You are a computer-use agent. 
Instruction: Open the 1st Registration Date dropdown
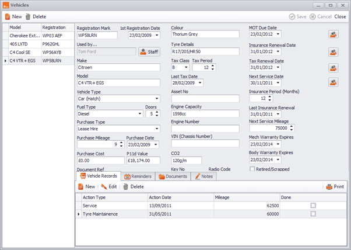157,35
